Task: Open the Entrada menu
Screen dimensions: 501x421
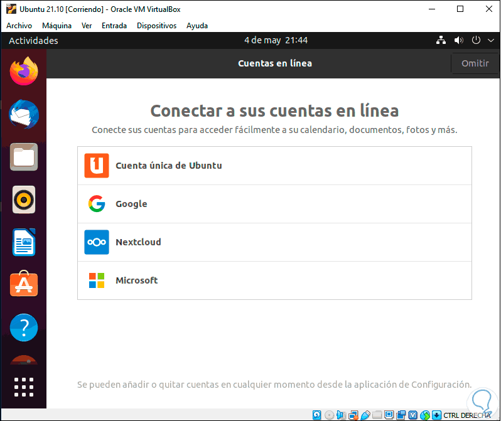Action: (x=114, y=26)
